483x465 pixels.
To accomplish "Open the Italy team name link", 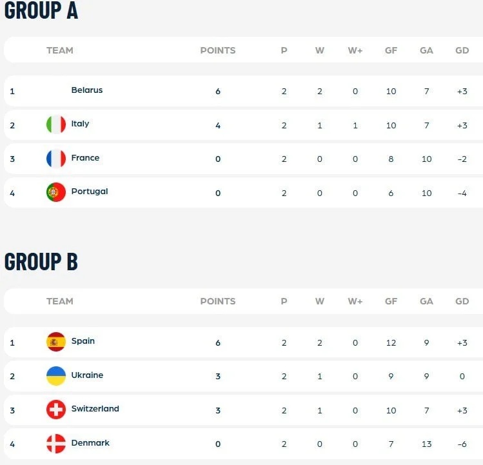I will pos(80,124).
